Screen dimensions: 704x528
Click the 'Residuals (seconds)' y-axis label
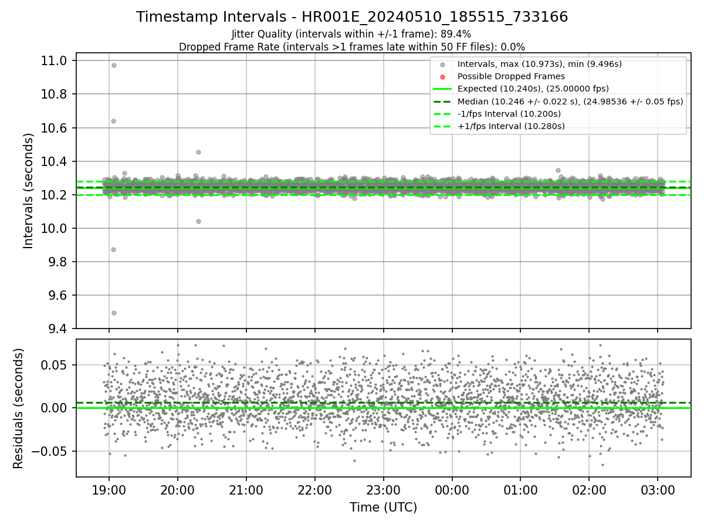tap(18, 408)
